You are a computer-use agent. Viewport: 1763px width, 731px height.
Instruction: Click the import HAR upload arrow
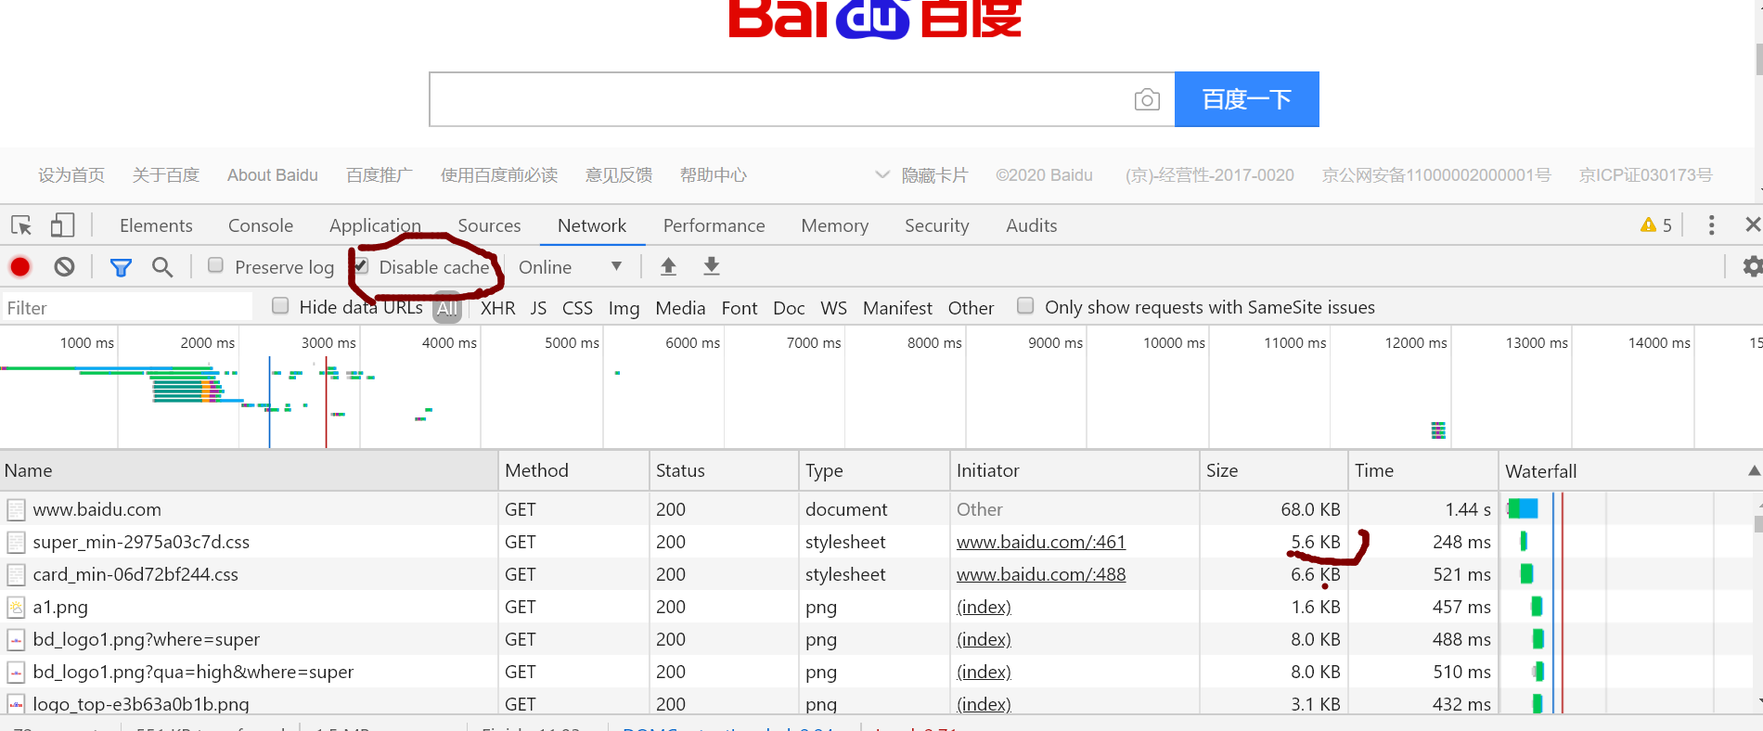click(668, 267)
